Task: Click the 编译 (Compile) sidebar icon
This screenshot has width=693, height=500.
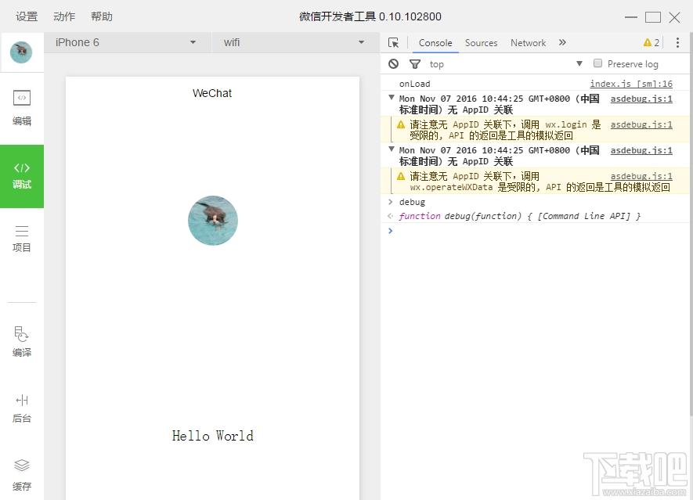Action: 22,342
